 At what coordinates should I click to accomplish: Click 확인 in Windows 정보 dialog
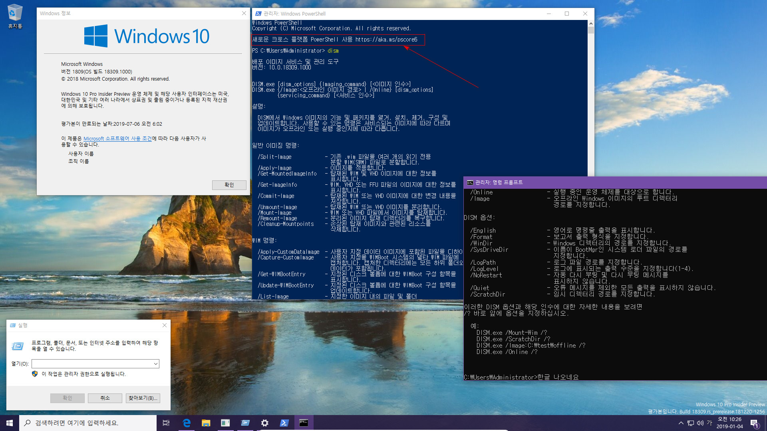pyautogui.click(x=229, y=185)
